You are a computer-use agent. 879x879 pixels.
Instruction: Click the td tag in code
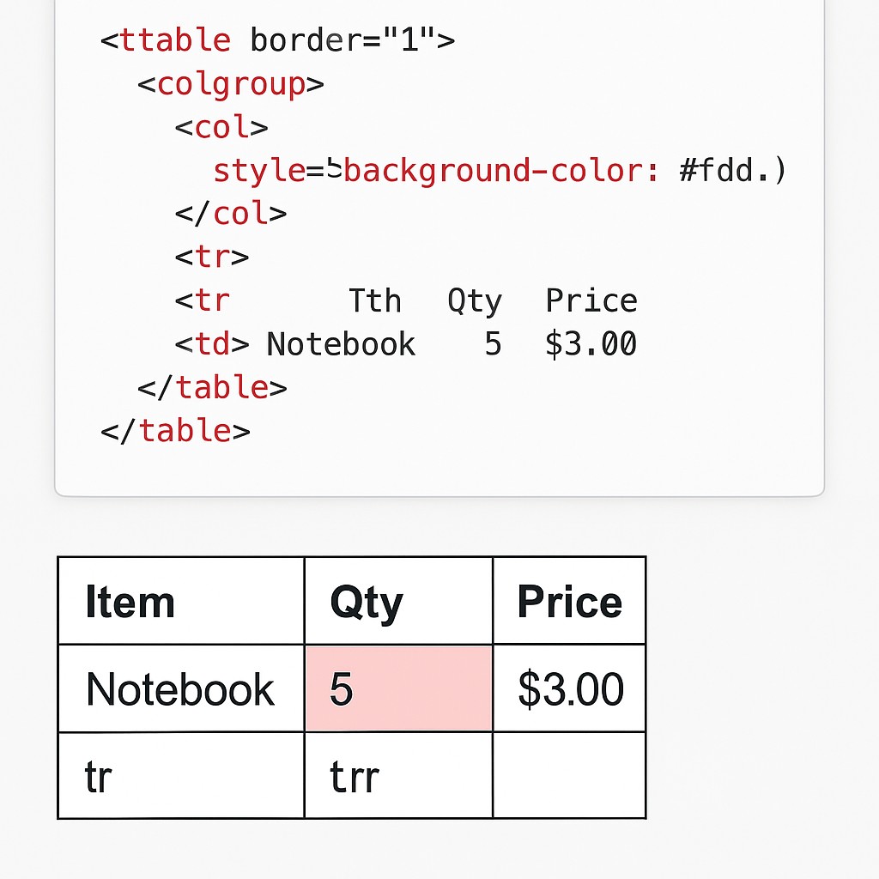pyautogui.click(x=212, y=343)
